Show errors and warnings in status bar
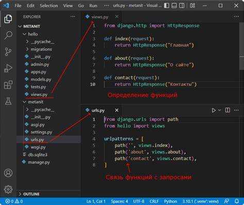This screenshot has height=205, width=244. click(14, 201)
